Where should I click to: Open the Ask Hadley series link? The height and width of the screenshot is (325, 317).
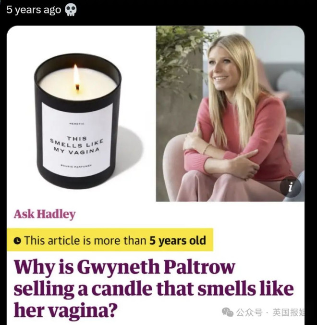coord(45,214)
